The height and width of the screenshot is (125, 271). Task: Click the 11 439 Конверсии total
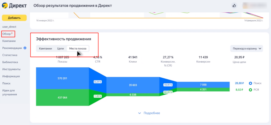click(x=203, y=57)
